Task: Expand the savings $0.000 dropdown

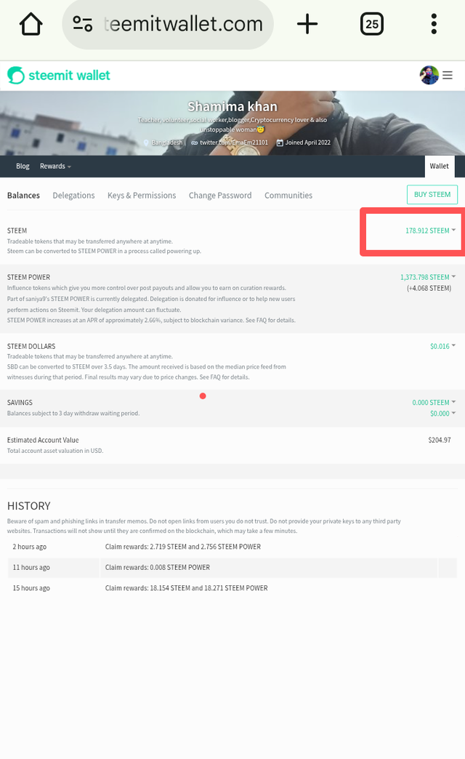Action: coord(442,414)
